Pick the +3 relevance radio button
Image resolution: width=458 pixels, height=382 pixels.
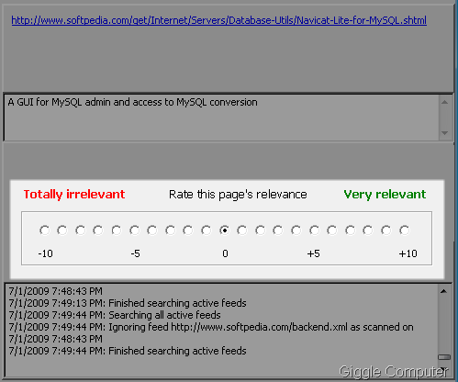pos(278,230)
